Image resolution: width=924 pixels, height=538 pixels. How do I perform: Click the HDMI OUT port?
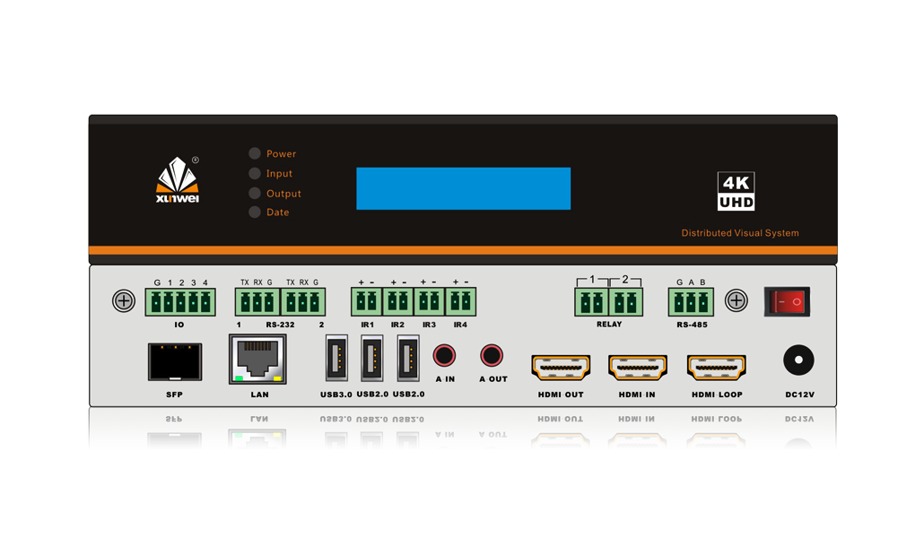(x=561, y=367)
